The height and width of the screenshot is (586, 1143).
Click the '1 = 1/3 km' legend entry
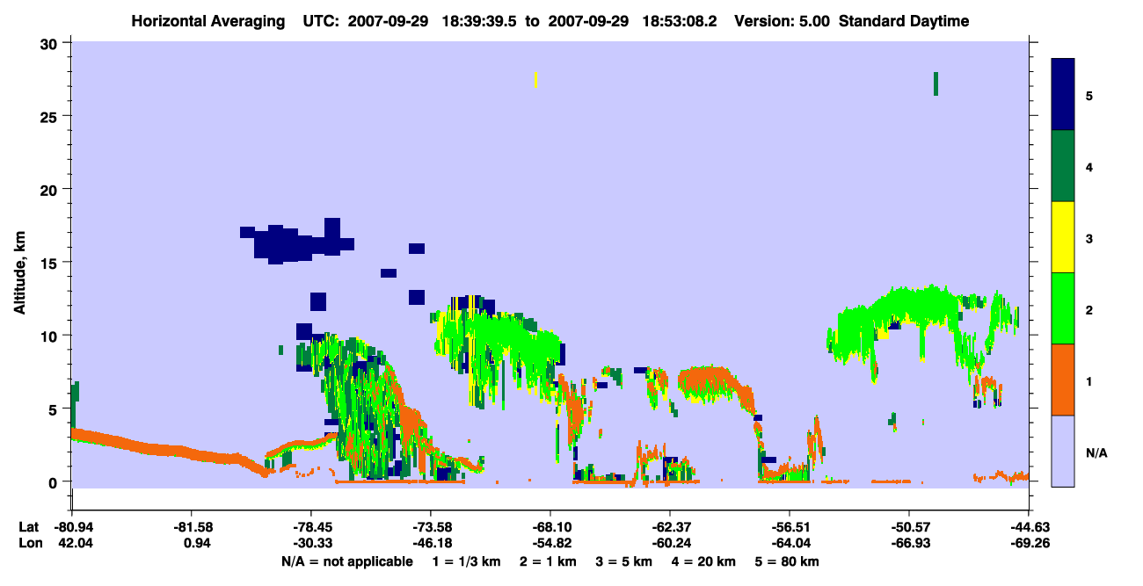click(467, 561)
